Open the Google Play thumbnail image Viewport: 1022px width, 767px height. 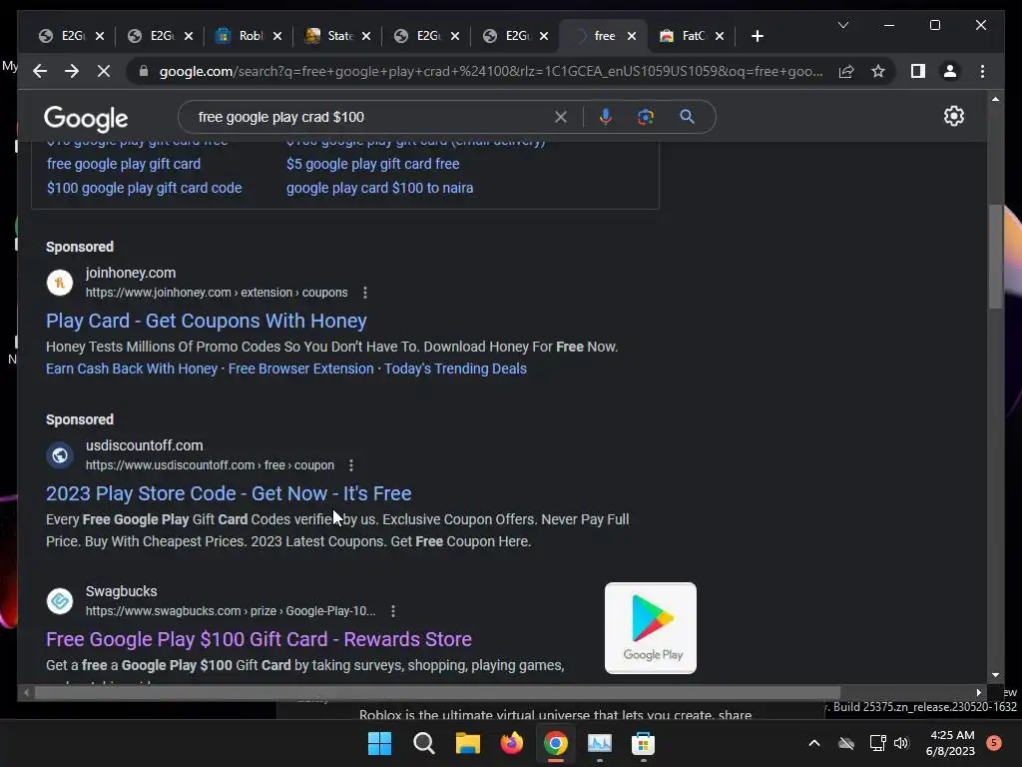click(651, 628)
